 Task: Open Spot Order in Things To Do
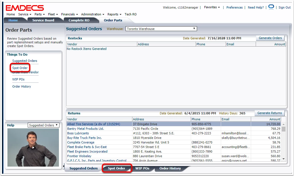(x=20, y=68)
